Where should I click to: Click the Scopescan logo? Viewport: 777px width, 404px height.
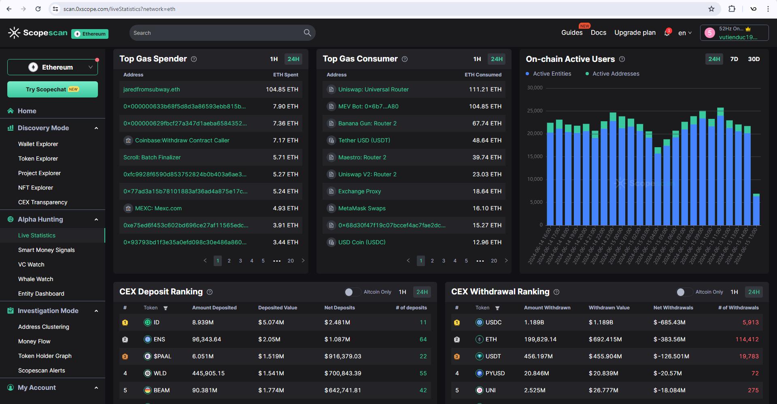(38, 33)
